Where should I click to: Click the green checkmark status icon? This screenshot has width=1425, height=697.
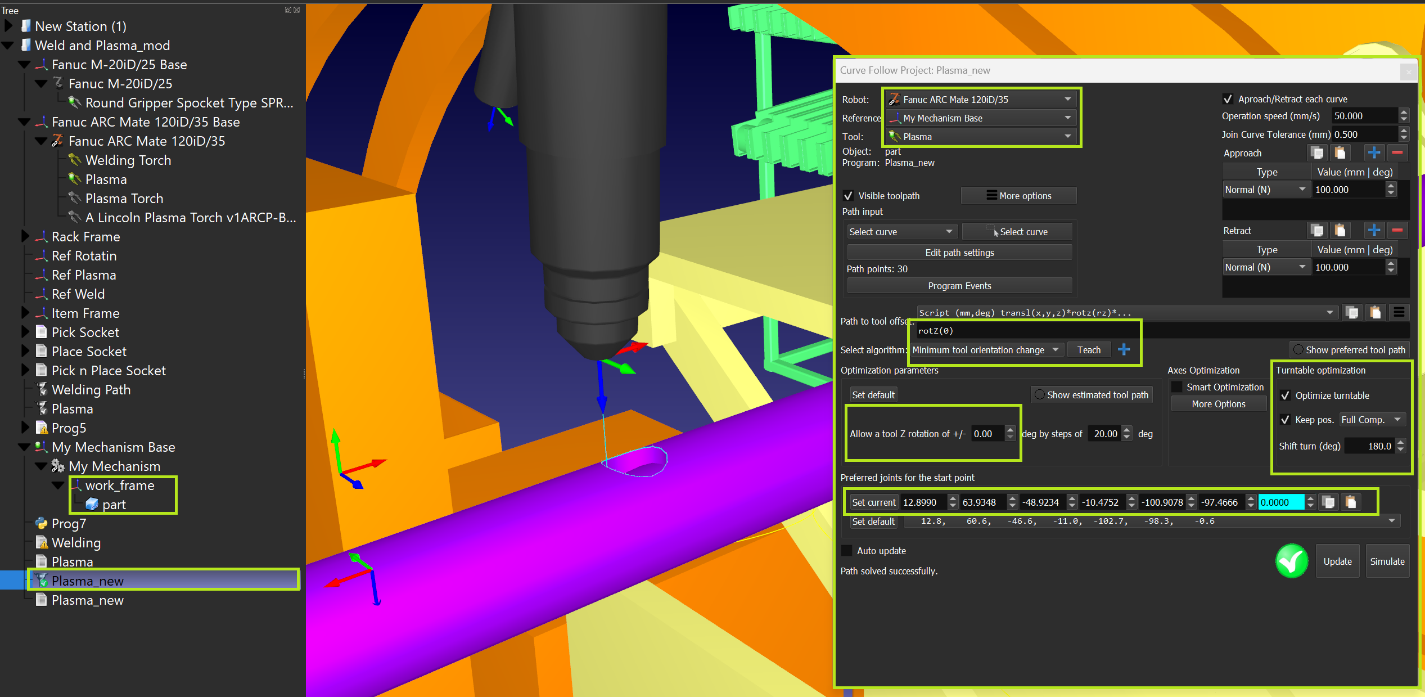pyautogui.click(x=1292, y=561)
